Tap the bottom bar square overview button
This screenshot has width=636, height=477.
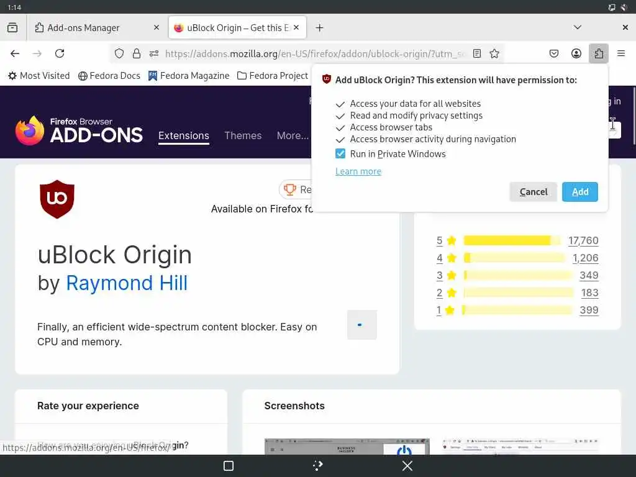(x=229, y=466)
